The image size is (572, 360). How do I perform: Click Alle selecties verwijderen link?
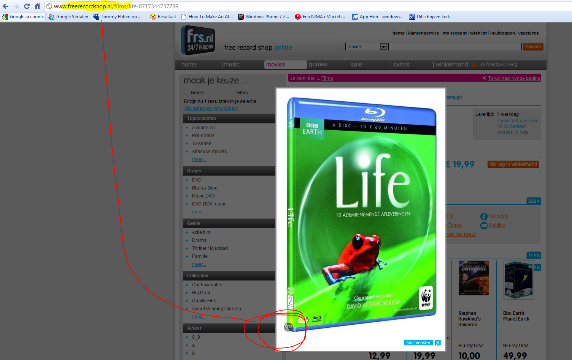coord(210,108)
